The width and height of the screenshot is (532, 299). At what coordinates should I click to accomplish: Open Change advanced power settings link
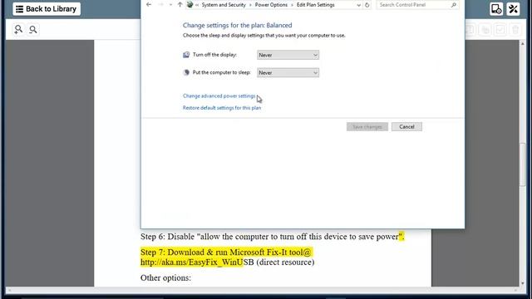pos(219,96)
